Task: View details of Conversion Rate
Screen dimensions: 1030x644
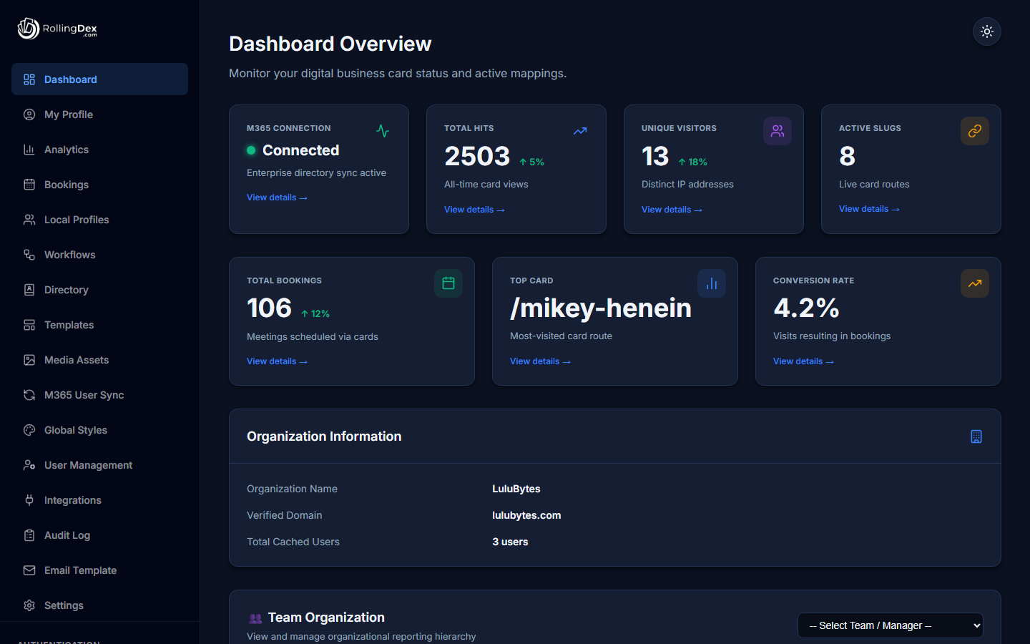Action: coord(803,361)
